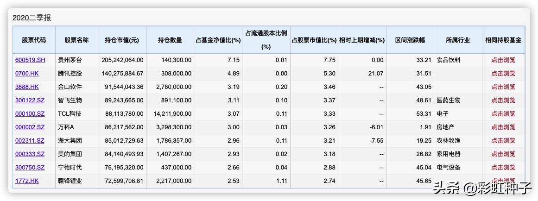Open stock code link 1772.HK

coord(27,181)
